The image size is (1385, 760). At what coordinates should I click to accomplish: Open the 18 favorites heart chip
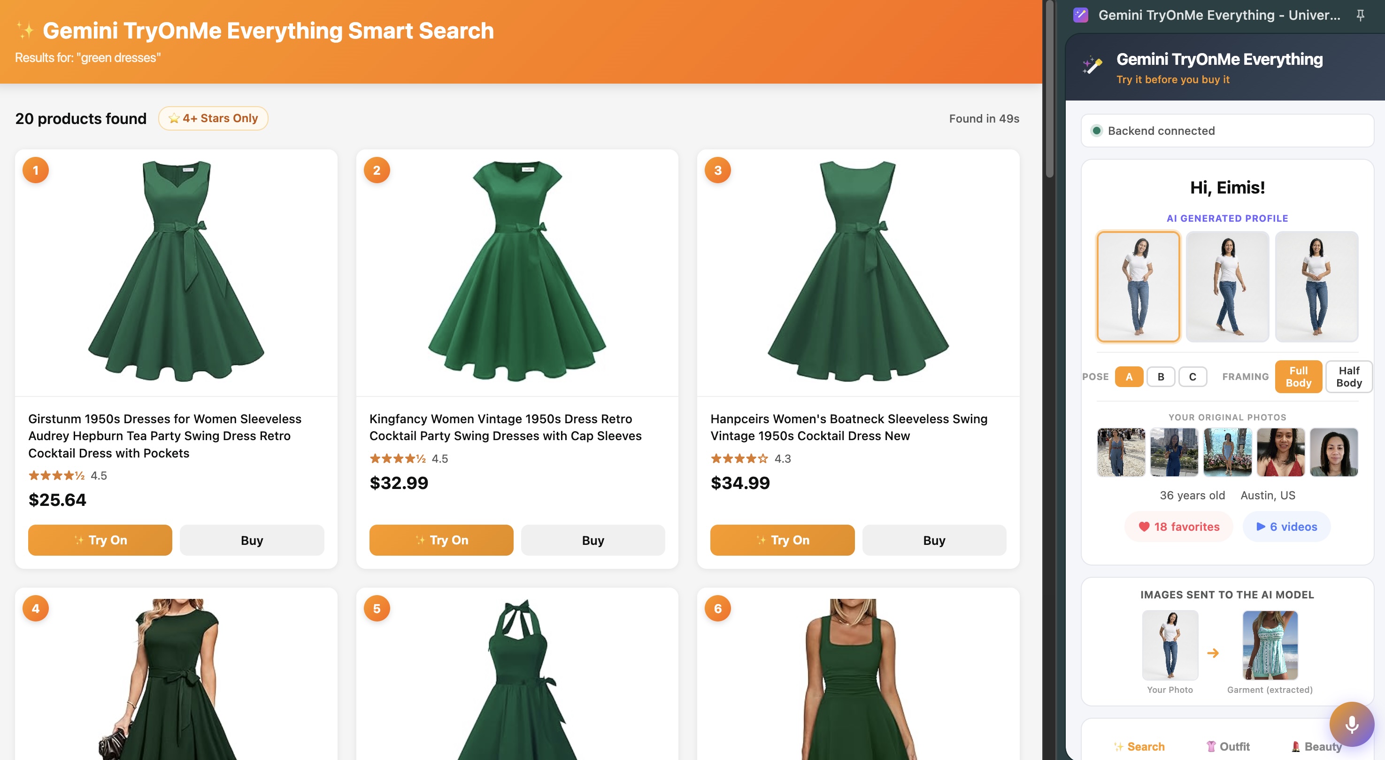coord(1178,527)
